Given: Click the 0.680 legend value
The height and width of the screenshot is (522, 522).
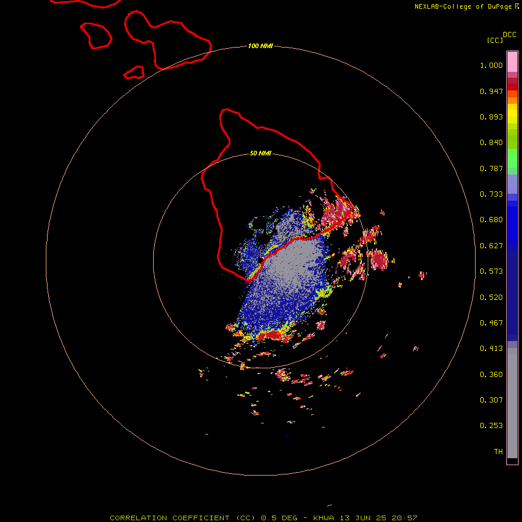Looking at the screenshot, I should pyautogui.click(x=491, y=220).
